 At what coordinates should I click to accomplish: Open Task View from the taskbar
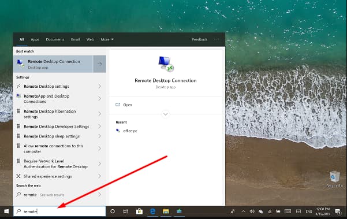click(125, 211)
